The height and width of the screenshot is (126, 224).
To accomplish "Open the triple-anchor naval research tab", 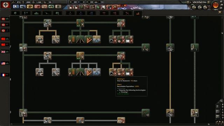I will (91, 13).
